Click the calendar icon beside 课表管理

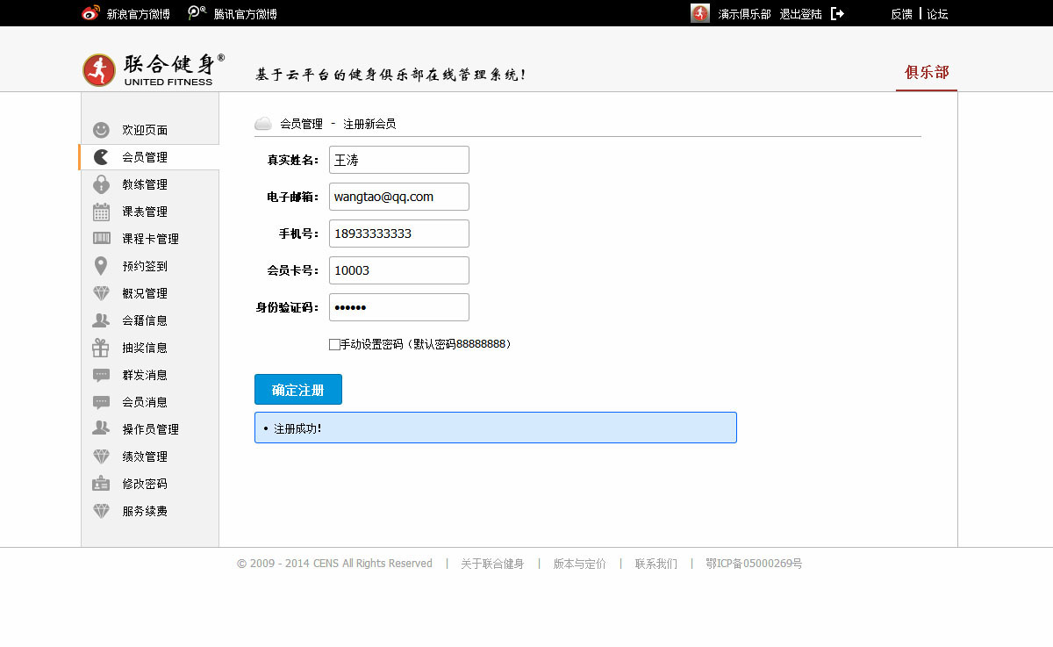coord(102,212)
